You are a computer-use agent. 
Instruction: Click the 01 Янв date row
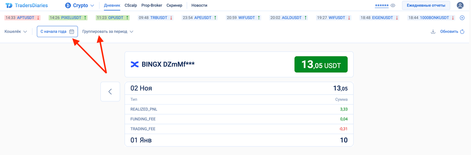(239, 140)
